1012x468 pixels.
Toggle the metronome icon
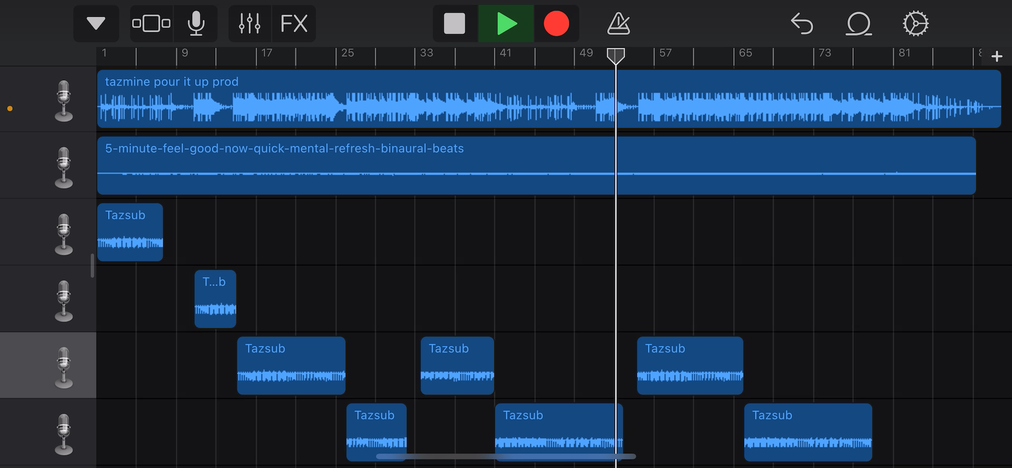[x=618, y=24]
